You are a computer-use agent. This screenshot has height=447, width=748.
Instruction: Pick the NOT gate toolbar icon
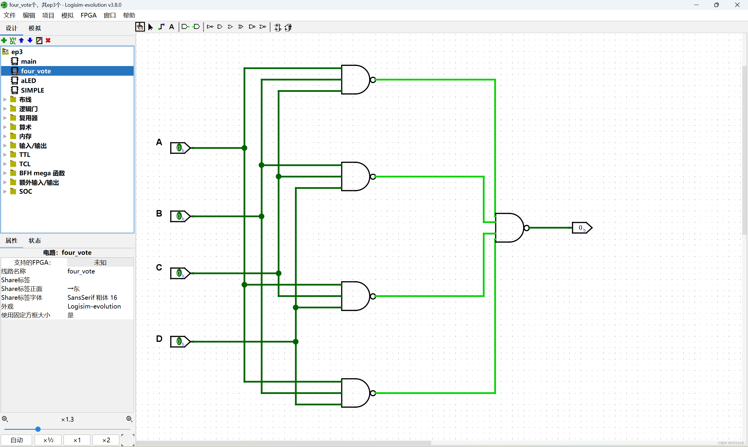[210, 27]
